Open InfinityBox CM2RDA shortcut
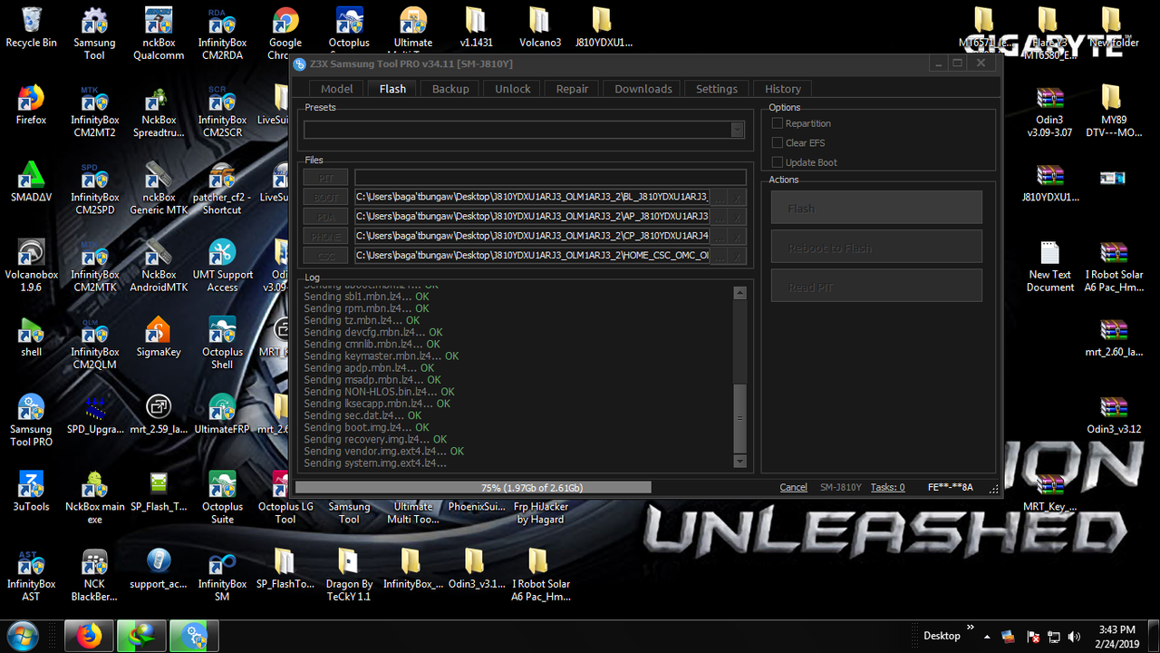The image size is (1160, 653). [x=222, y=34]
